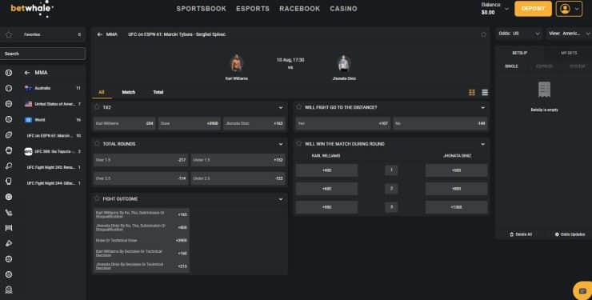592x300 pixels.
Task: Select the Match markets tab
Action: pyautogui.click(x=128, y=93)
